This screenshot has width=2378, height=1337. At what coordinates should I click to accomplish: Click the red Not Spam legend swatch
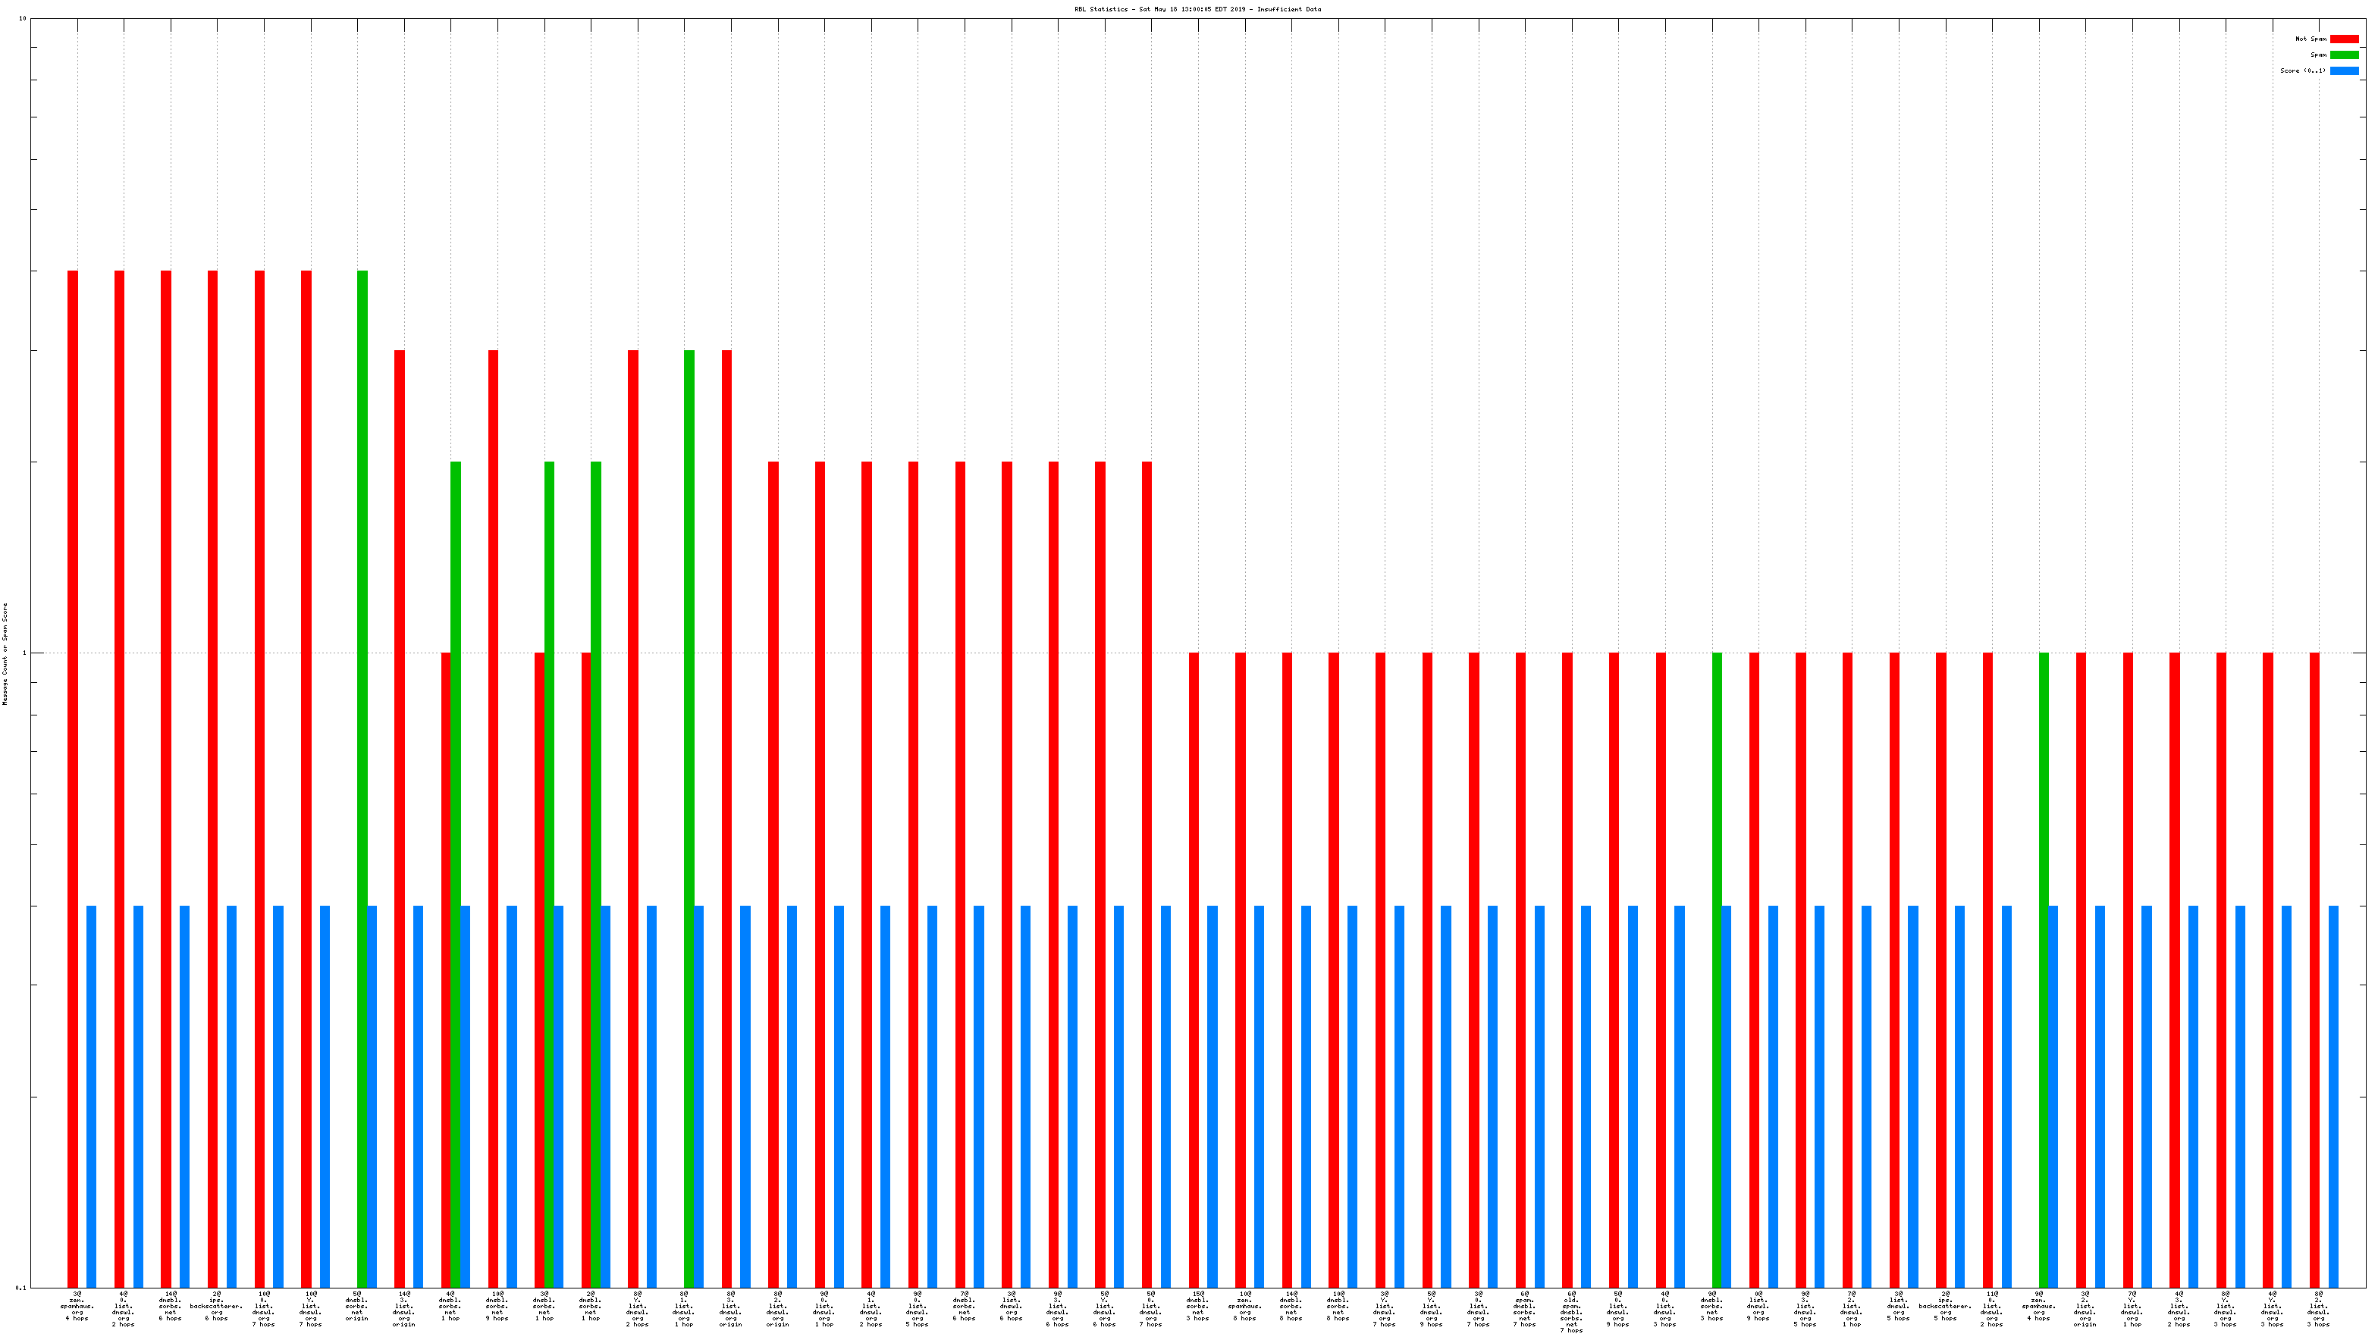pyautogui.click(x=2344, y=39)
